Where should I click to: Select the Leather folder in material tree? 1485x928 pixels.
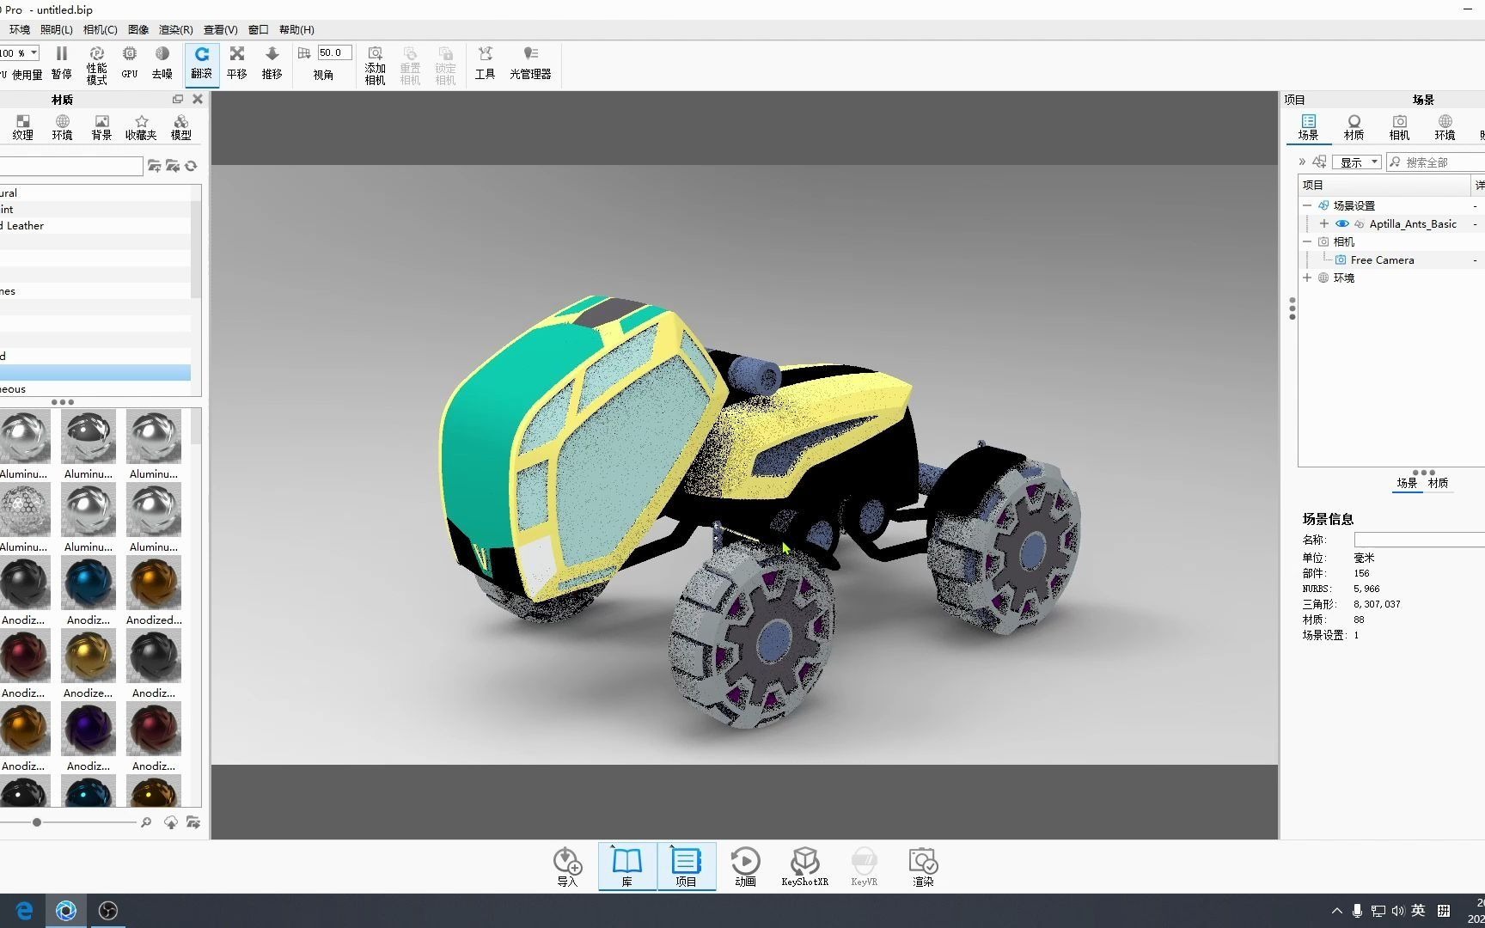[x=95, y=226]
